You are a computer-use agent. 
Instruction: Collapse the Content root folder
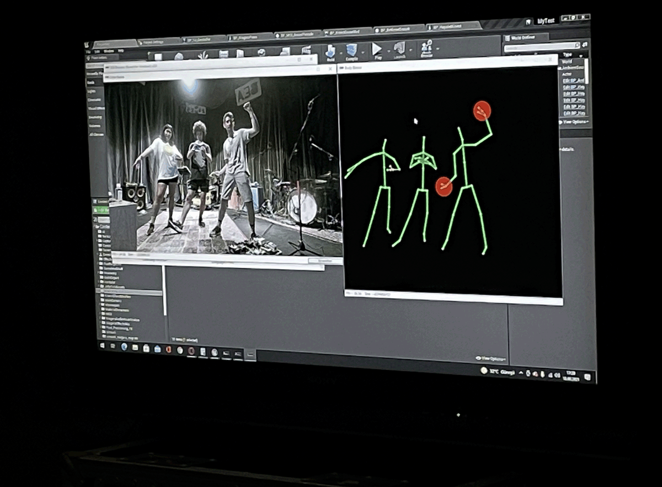95,227
